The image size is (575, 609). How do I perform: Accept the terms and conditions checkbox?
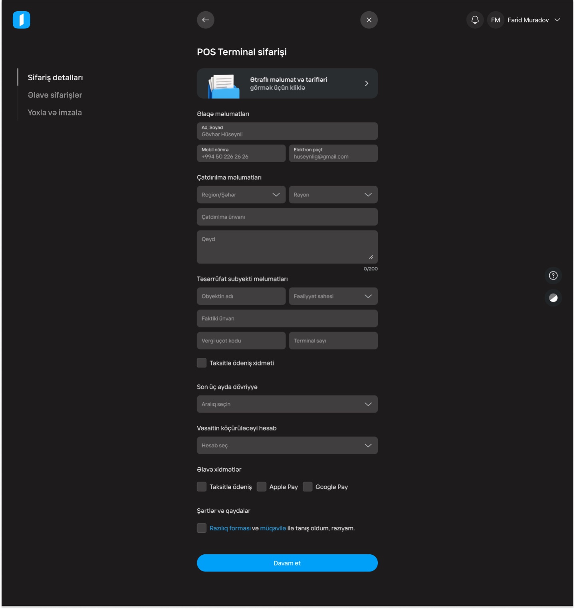pyautogui.click(x=202, y=528)
